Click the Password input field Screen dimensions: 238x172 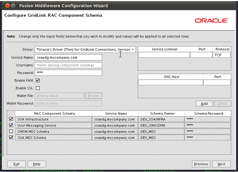(68, 73)
